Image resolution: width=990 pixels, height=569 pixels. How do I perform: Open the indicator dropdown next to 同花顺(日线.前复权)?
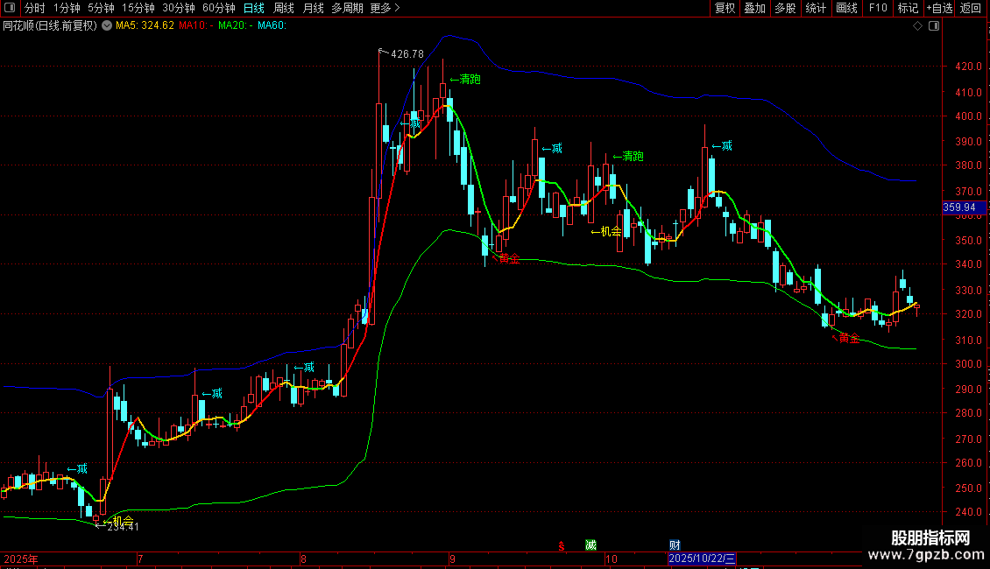(x=107, y=26)
